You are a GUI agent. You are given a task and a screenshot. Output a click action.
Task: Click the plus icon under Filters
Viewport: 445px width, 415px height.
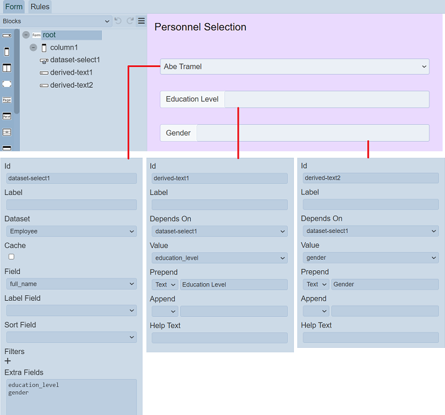pos(8,361)
